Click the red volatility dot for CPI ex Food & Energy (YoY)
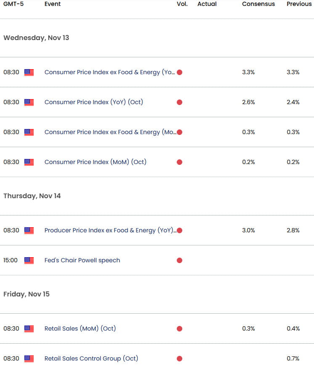The image size is (314, 366). [x=179, y=72]
